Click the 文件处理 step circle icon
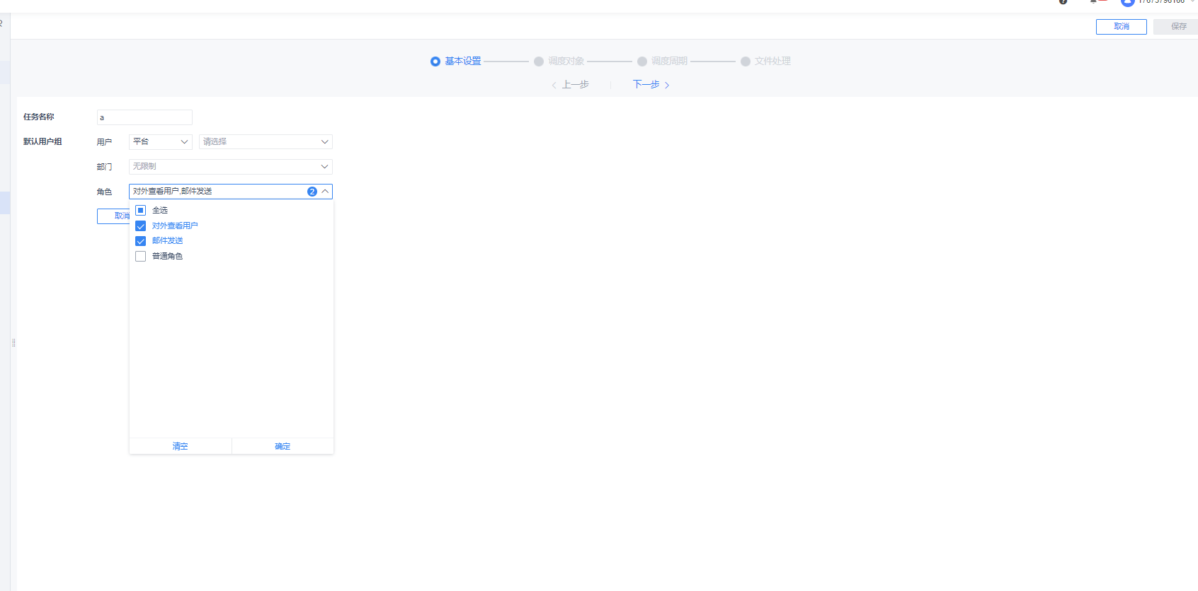Screen dimensions: 1198x591 pos(746,62)
